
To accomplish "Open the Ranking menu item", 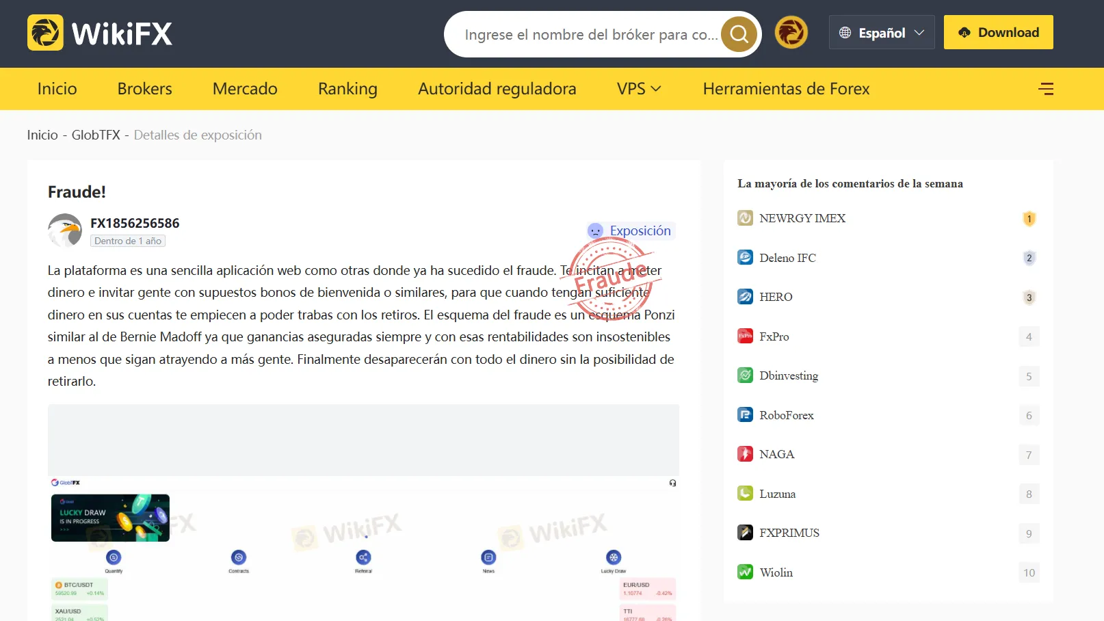I will coord(347,89).
